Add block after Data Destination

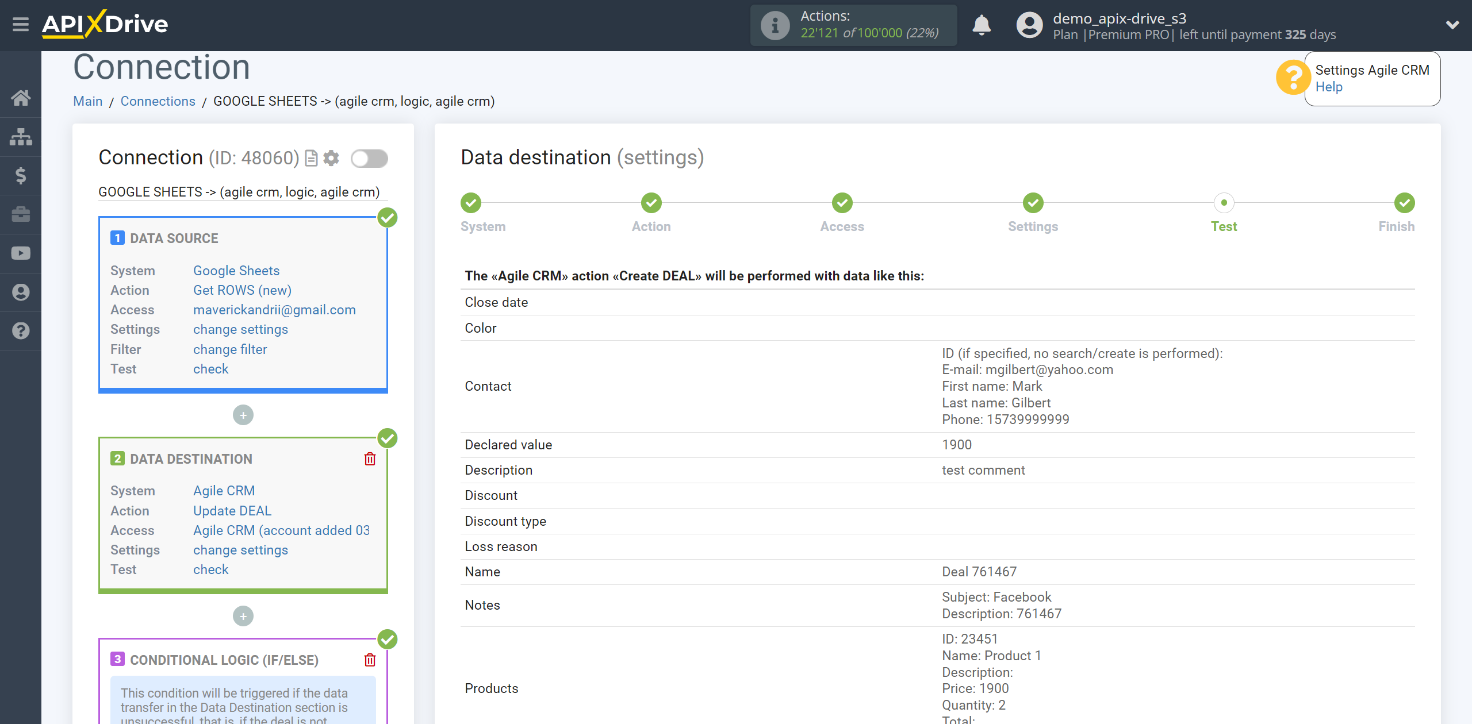[x=243, y=616]
